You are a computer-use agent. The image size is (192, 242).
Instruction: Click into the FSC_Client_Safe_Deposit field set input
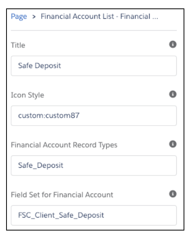94,215
